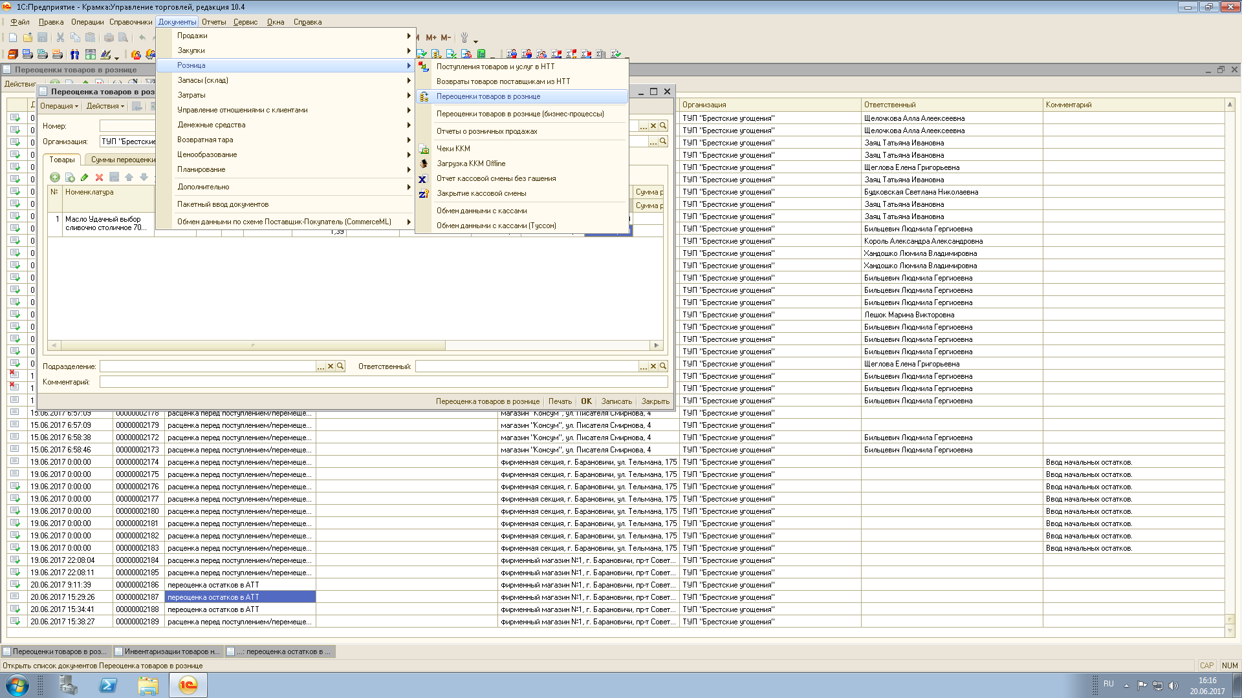Click the Записать button
The height and width of the screenshot is (698, 1242).
616,401
